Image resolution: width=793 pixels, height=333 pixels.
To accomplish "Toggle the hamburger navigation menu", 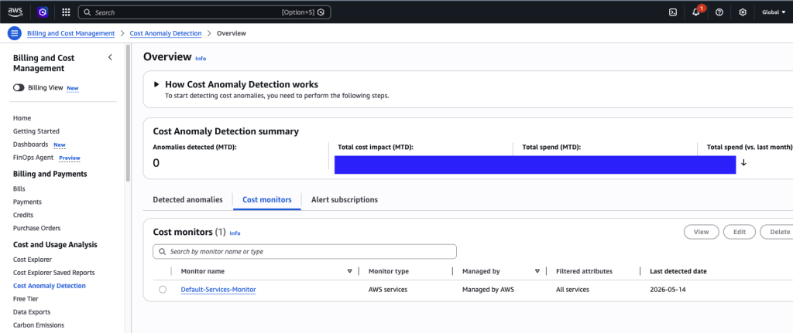I will tap(14, 33).
